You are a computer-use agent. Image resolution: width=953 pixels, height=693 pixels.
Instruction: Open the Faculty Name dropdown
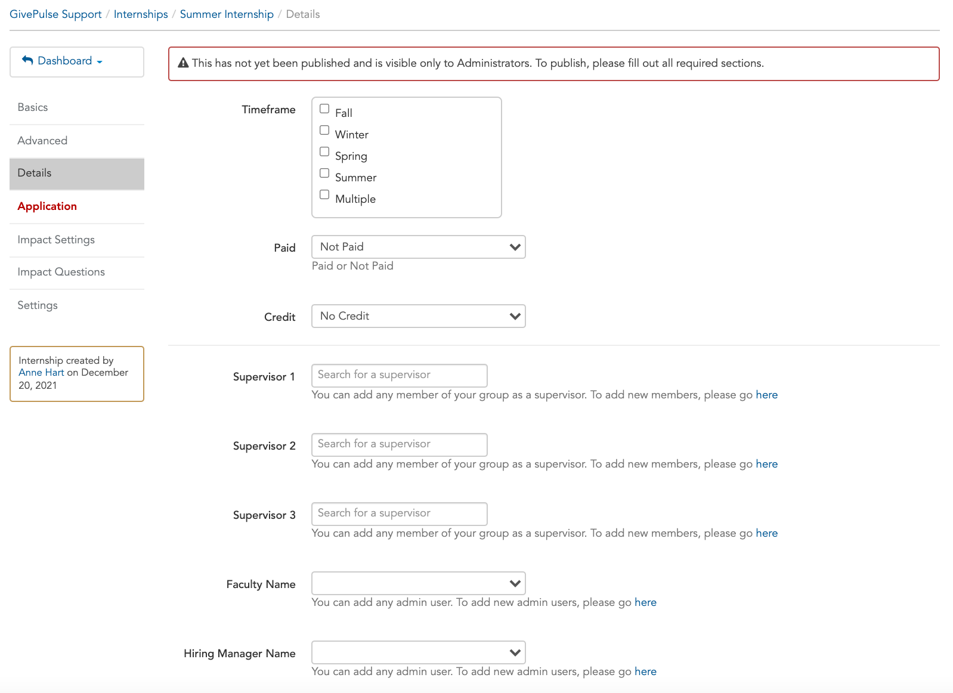pos(419,583)
